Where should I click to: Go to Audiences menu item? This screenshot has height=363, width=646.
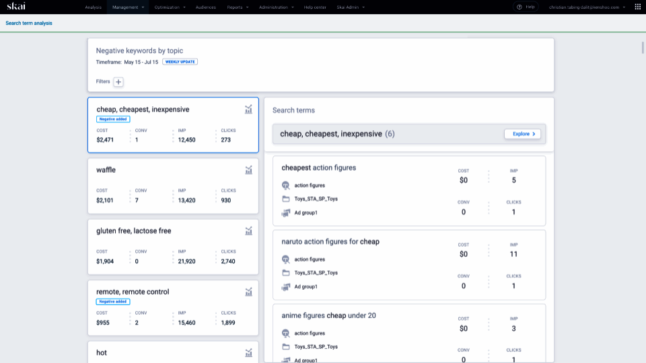[205, 7]
